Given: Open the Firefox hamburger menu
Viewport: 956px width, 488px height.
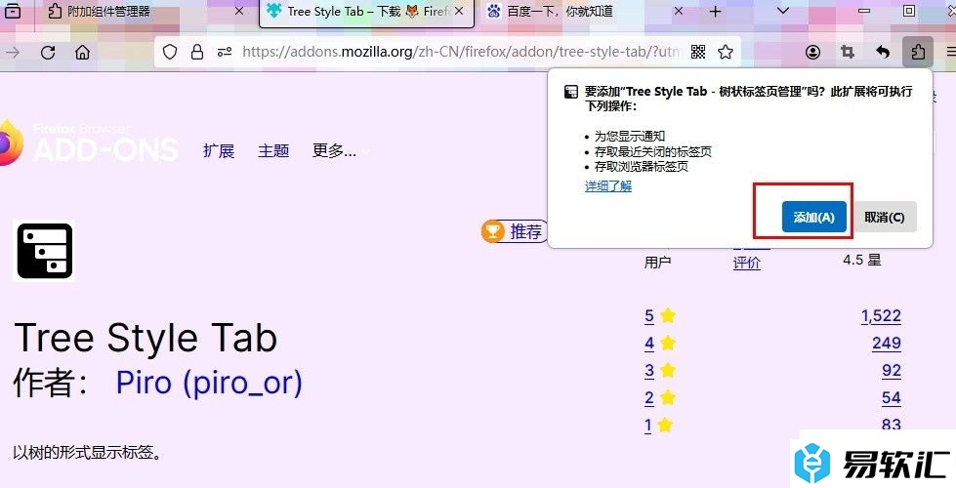Looking at the screenshot, I should coord(950,53).
